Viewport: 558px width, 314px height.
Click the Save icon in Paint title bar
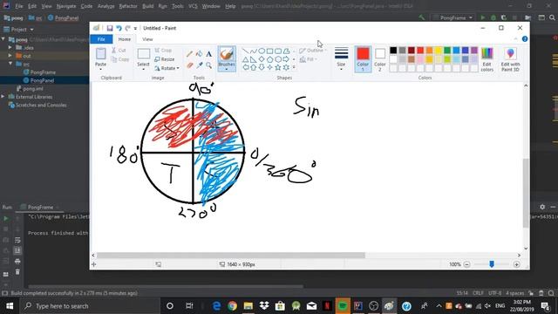110,28
